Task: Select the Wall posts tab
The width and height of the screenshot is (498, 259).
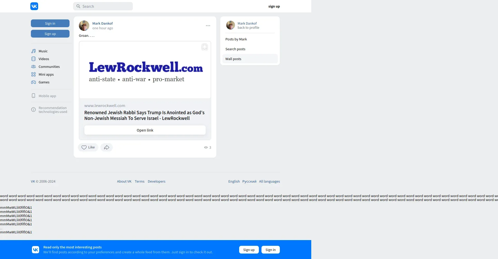Action: [x=250, y=59]
